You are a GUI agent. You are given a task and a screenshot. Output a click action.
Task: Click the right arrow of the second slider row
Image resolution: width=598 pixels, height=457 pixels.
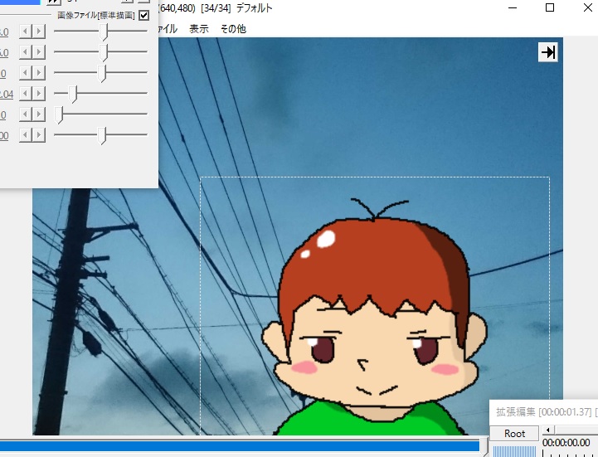pos(39,52)
